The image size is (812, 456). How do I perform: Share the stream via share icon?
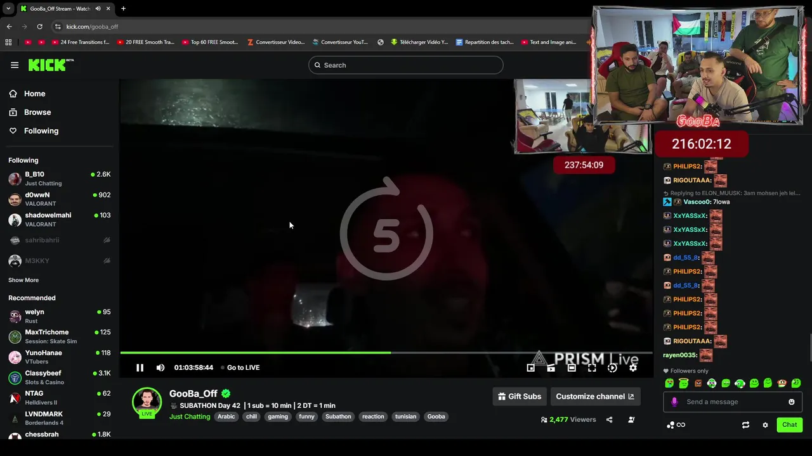pos(609,419)
